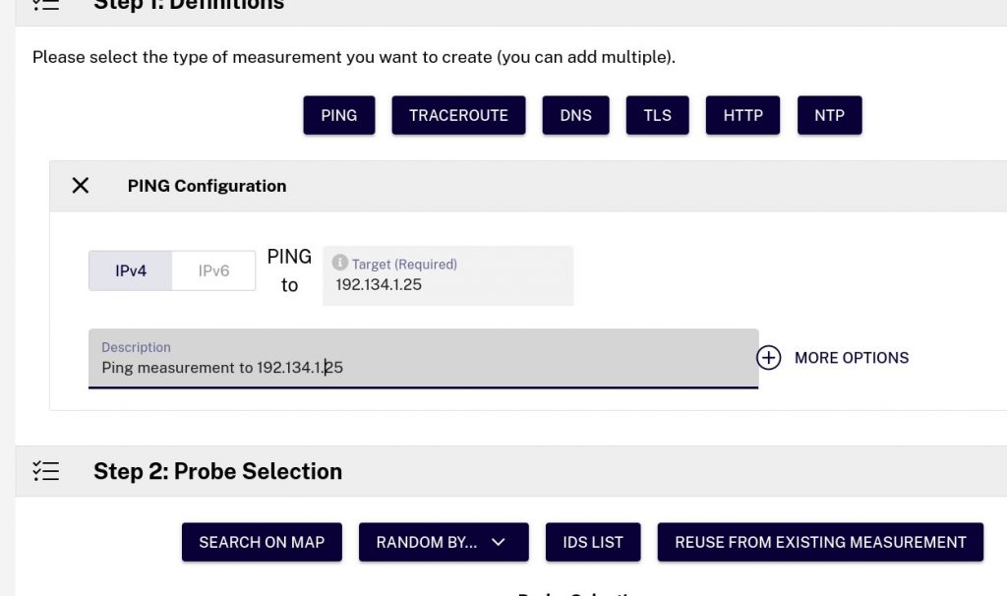1007x596 pixels.
Task: Click the info icon beside Target (Required)
Action: point(339,264)
